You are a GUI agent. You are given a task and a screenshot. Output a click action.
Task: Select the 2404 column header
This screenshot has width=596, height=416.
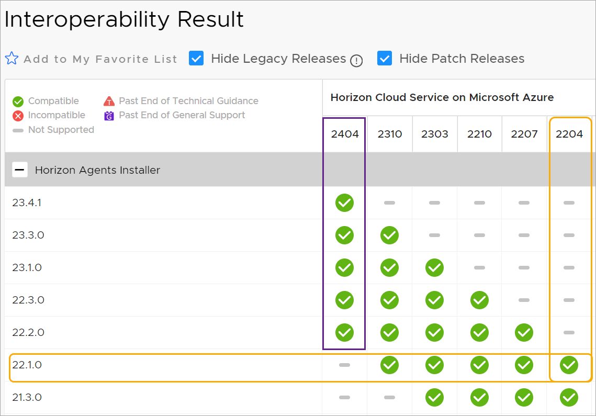[345, 134]
